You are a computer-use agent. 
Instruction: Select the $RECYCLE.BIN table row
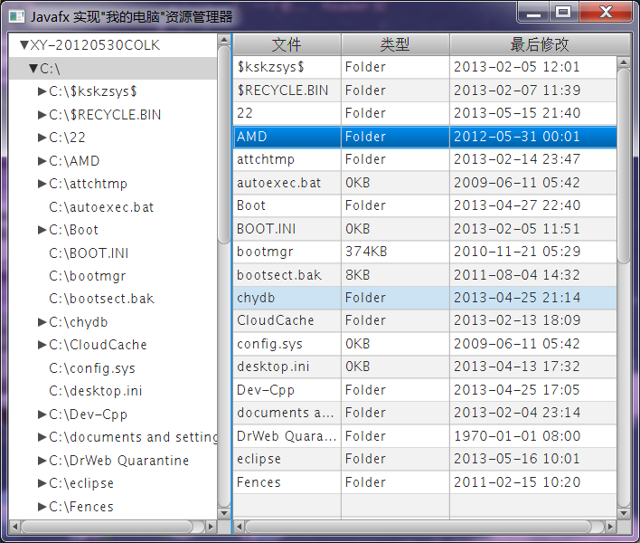[425, 90]
